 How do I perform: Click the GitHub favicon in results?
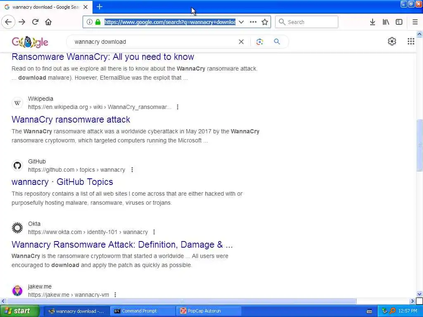point(17,166)
